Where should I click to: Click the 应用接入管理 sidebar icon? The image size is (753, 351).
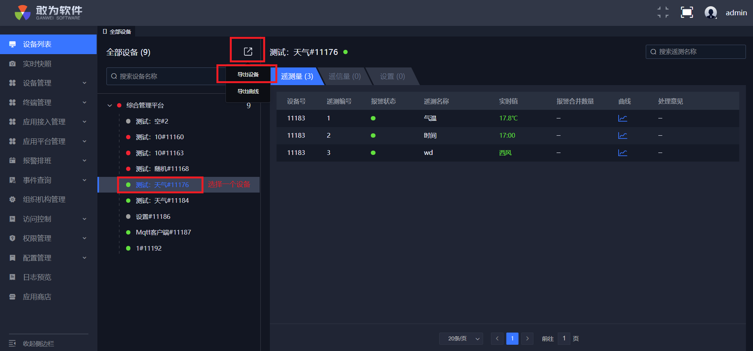(13, 122)
